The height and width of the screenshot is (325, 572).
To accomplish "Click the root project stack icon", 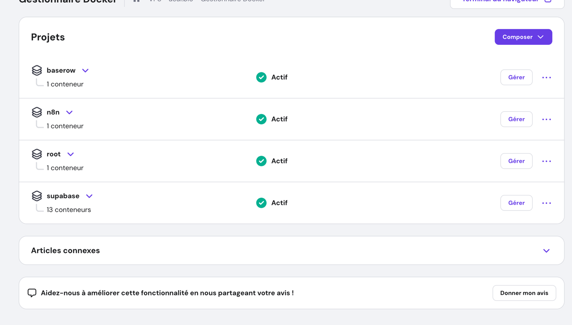I will coord(37,154).
